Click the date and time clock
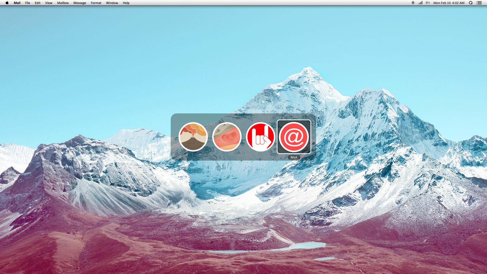 tap(449, 3)
